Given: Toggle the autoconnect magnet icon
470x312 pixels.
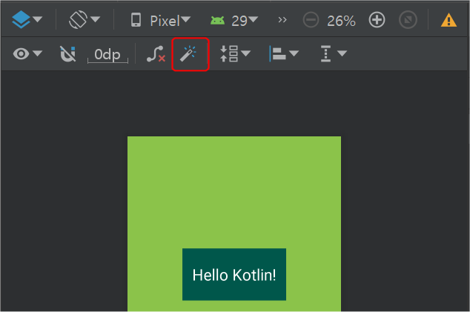Looking at the screenshot, I should tap(67, 54).
